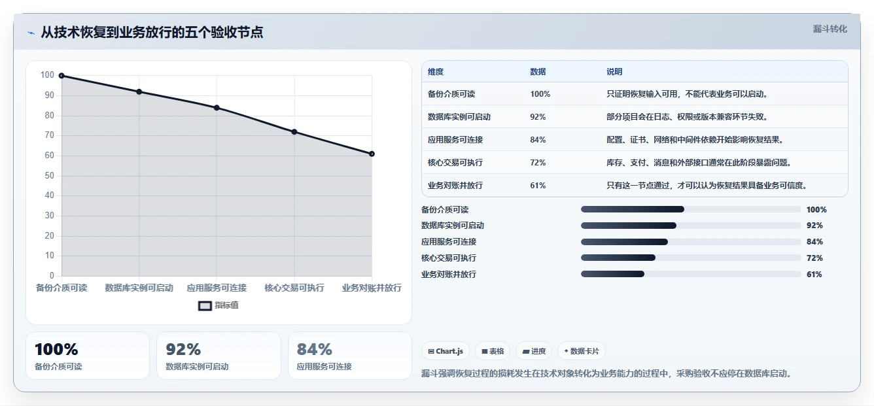
Task: Click the 84% value in the table
Action: [x=538, y=140]
